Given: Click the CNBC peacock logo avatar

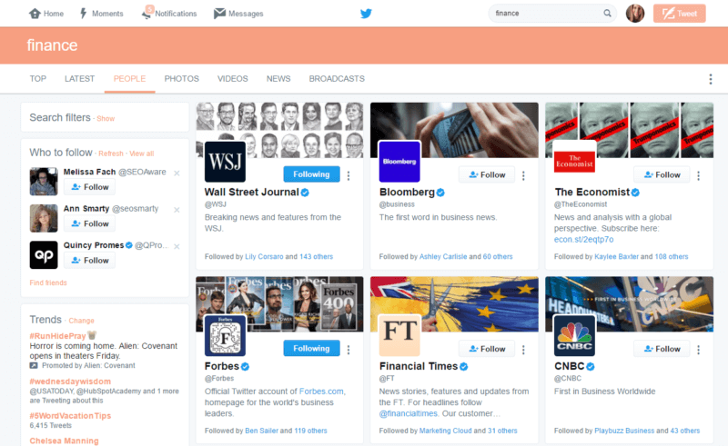Looking at the screenshot, I should [575, 336].
